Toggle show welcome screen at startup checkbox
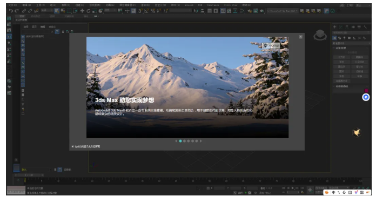 click(x=72, y=146)
